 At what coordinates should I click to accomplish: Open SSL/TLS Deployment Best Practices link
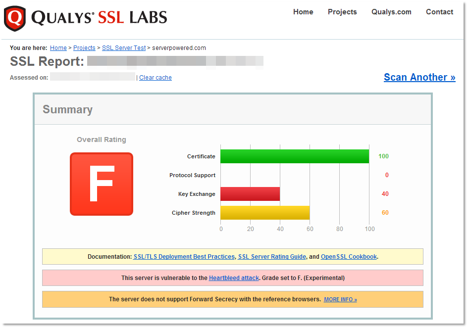pos(184,257)
